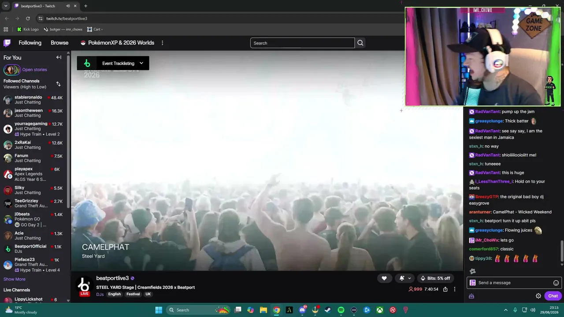
Task: Select the English stream tag
Action: [x=115, y=294]
